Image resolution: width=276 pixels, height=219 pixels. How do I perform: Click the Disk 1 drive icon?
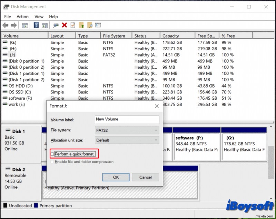click(x=8, y=130)
